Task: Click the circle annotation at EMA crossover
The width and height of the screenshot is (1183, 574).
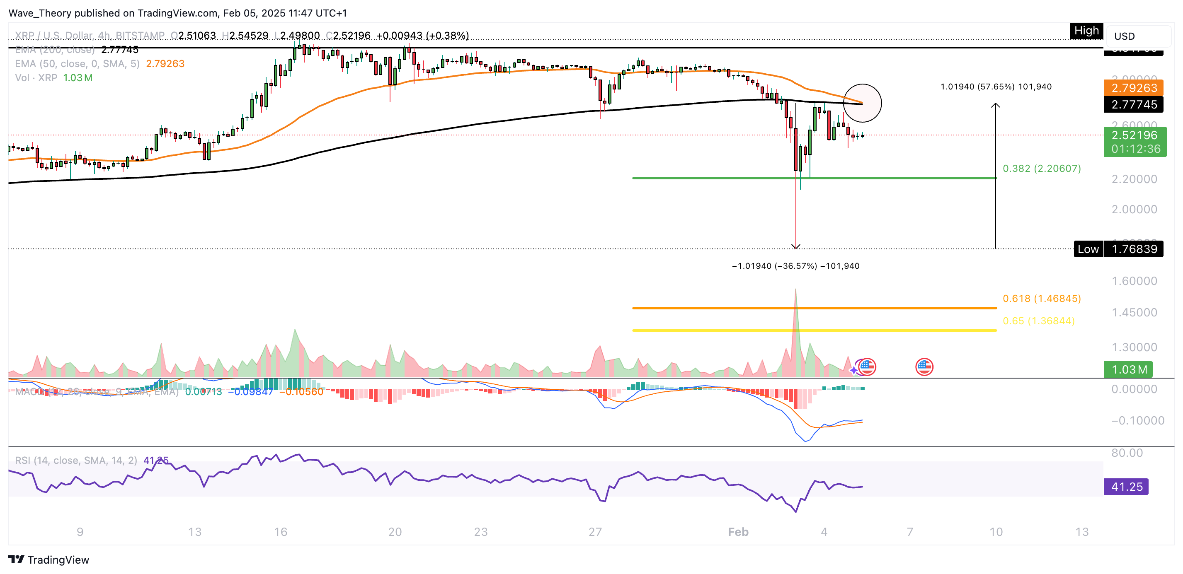Action: point(863,103)
